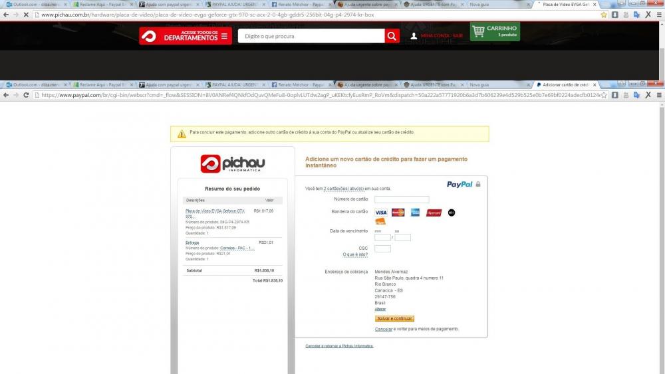
Task: Go forward in the Pichau browser window
Action: click(x=16, y=15)
